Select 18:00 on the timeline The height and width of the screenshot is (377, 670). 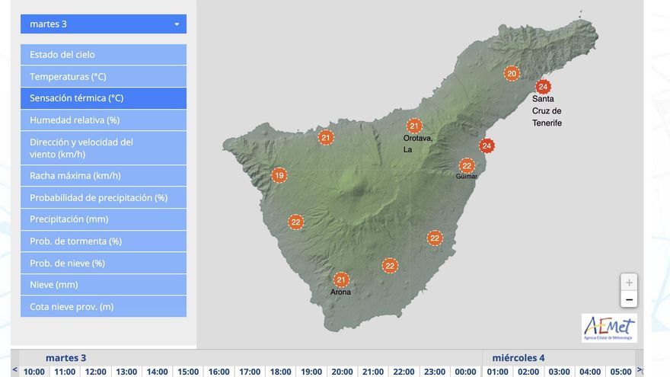click(x=280, y=372)
